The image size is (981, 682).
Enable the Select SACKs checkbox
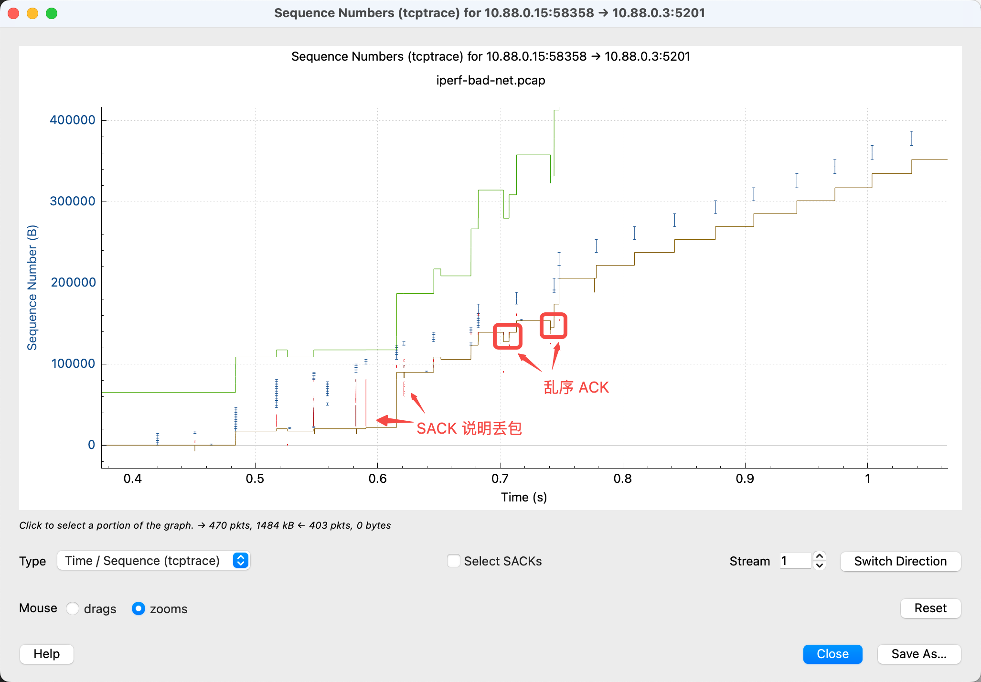[453, 561]
